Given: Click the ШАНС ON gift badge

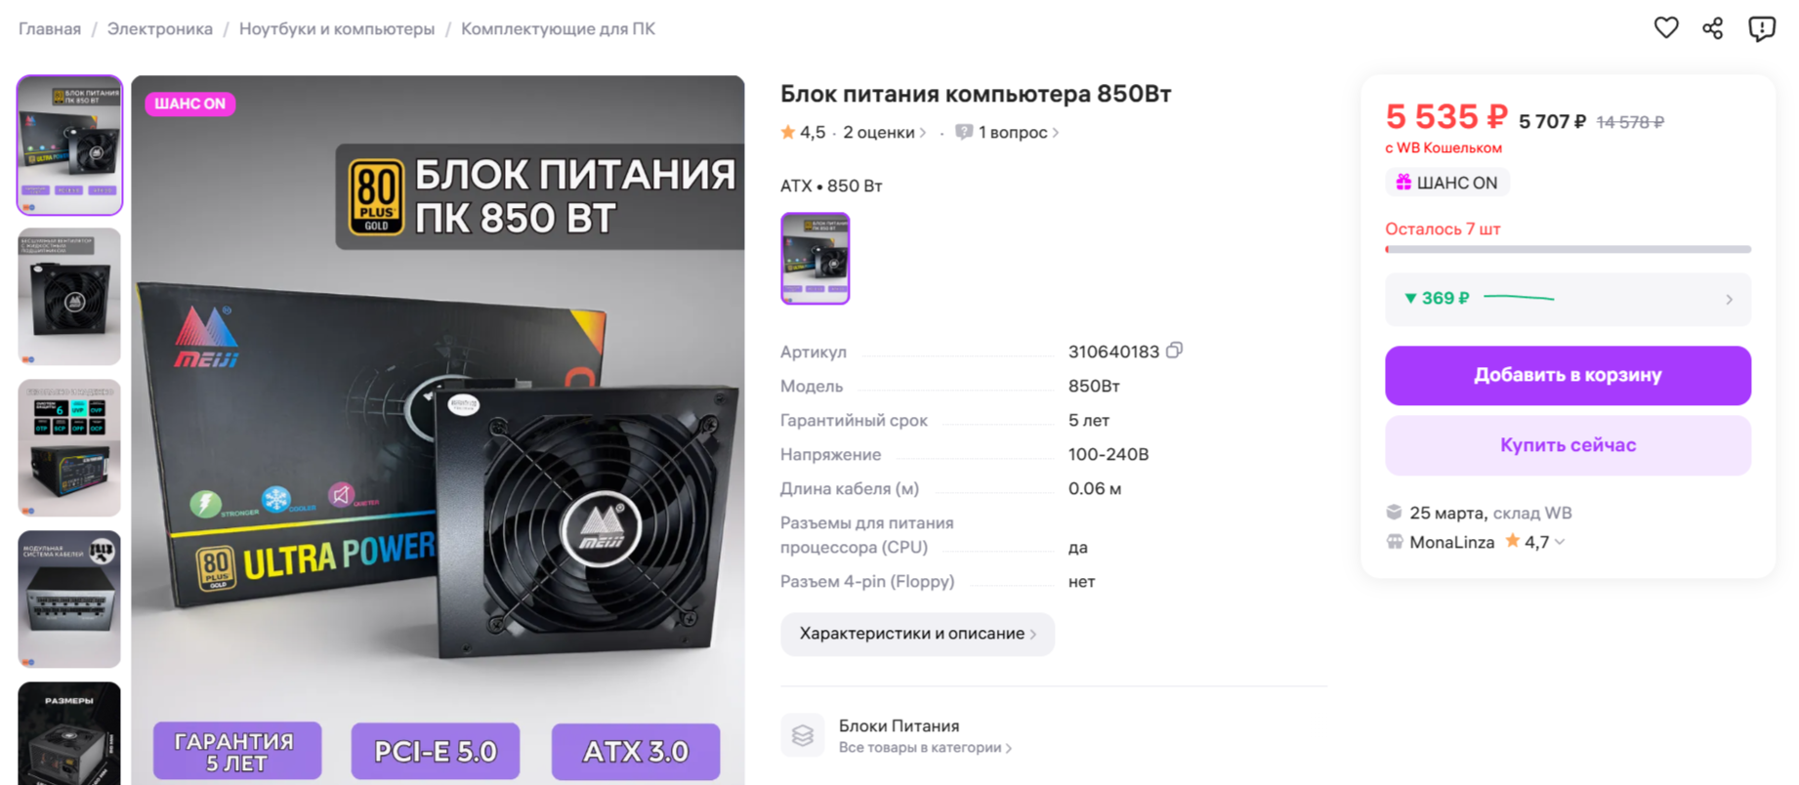Looking at the screenshot, I should tap(1447, 183).
